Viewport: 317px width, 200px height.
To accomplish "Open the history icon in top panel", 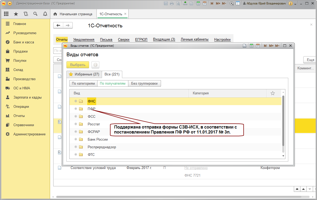I will tap(26, 14).
